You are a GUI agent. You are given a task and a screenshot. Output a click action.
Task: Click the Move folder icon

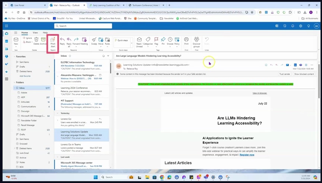click(101, 39)
